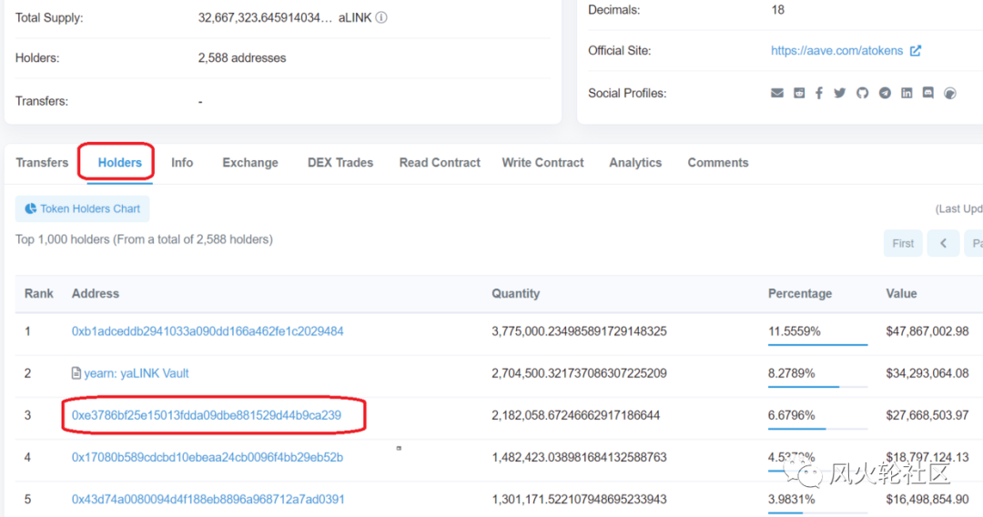Select the quantity 2,704,500.321737086307225209

click(579, 373)
